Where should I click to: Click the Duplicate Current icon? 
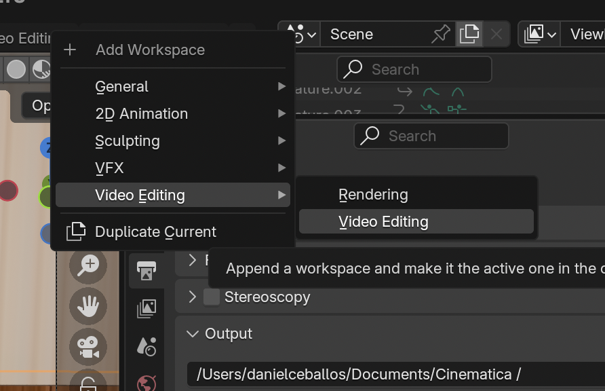[x=76, y=231]
